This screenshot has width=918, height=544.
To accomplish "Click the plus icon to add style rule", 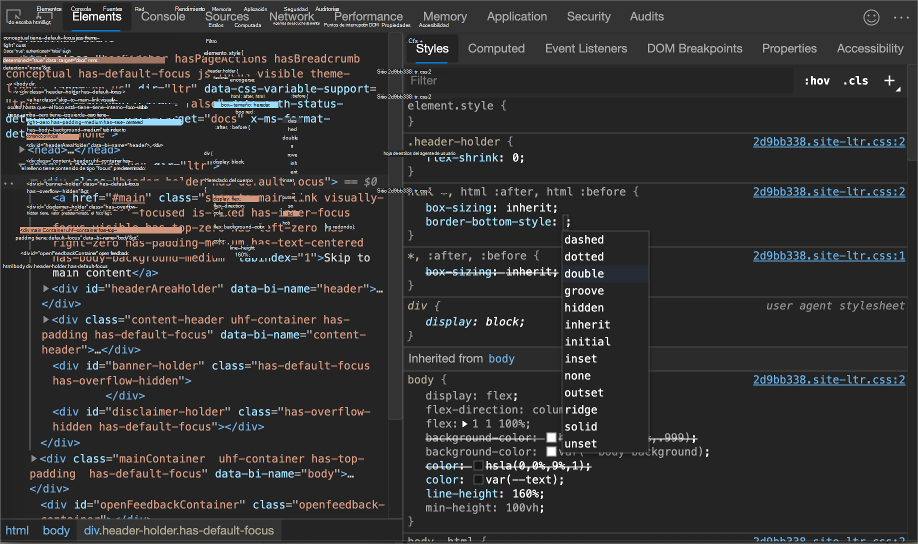I will click(x=889, y=80).
